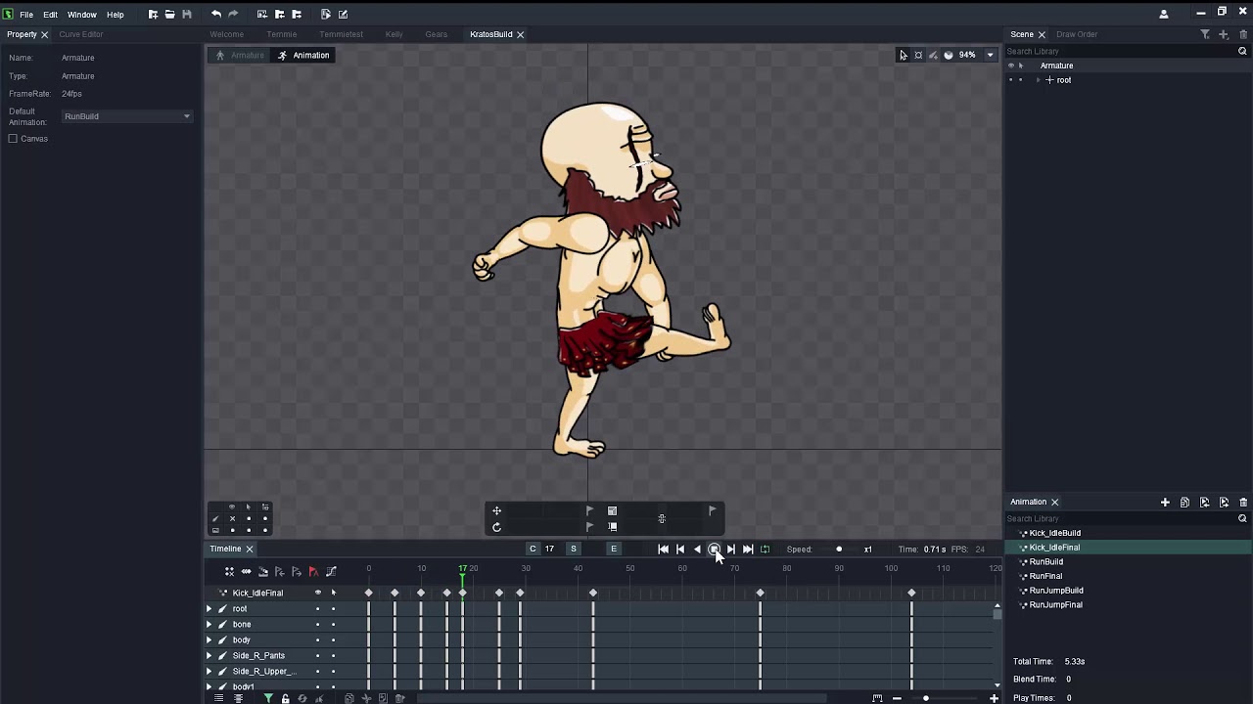Expand the Side_R_Pants timeline layer
The width and height of the screenshot is (1253, 704).
[x=209, y=656]
